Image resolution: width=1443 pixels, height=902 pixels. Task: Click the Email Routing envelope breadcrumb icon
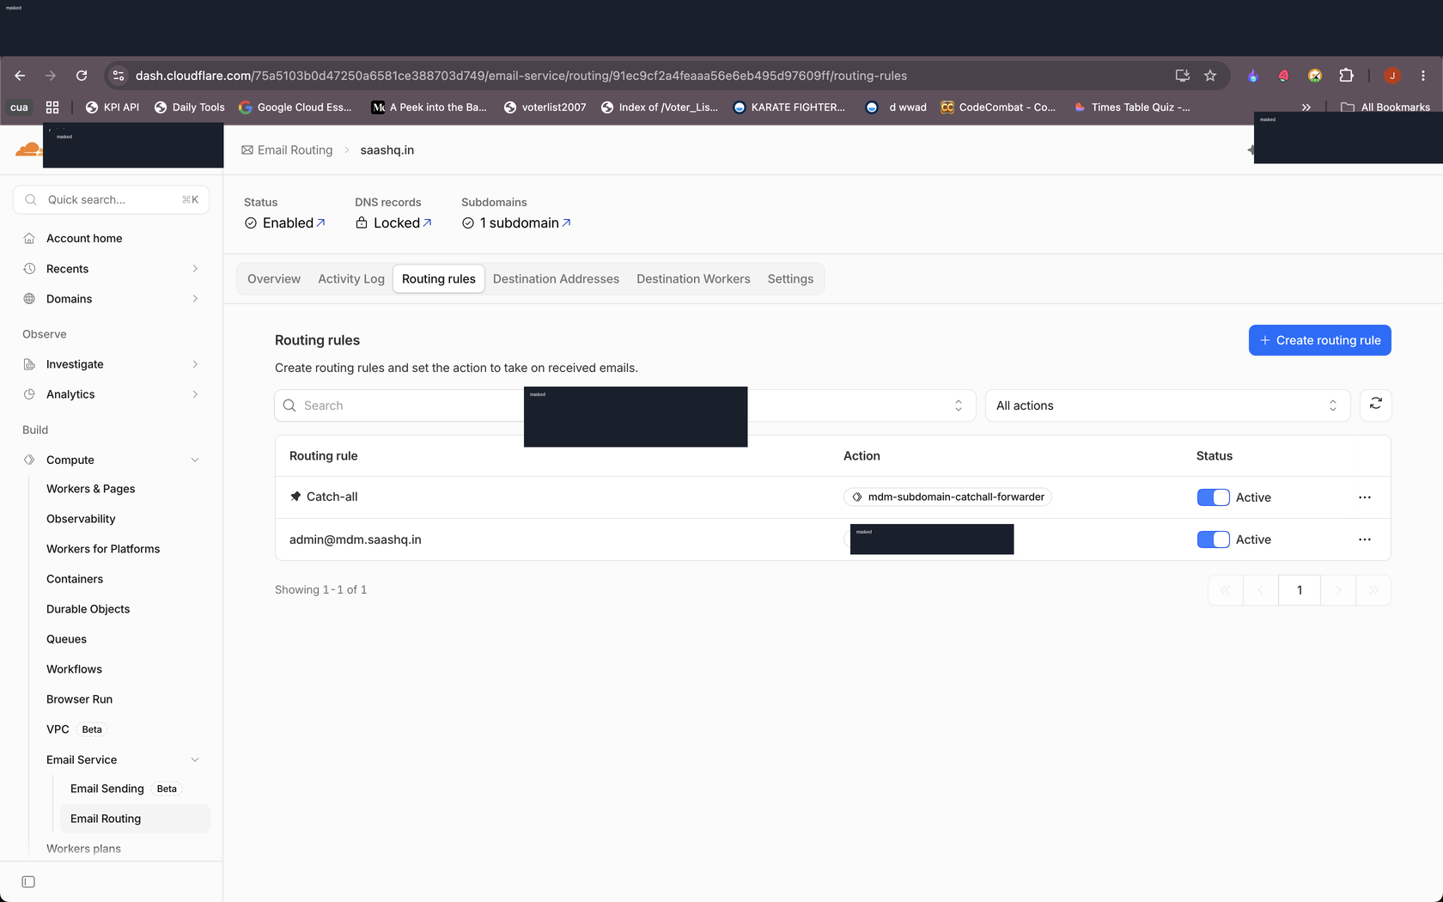point(247,150)
